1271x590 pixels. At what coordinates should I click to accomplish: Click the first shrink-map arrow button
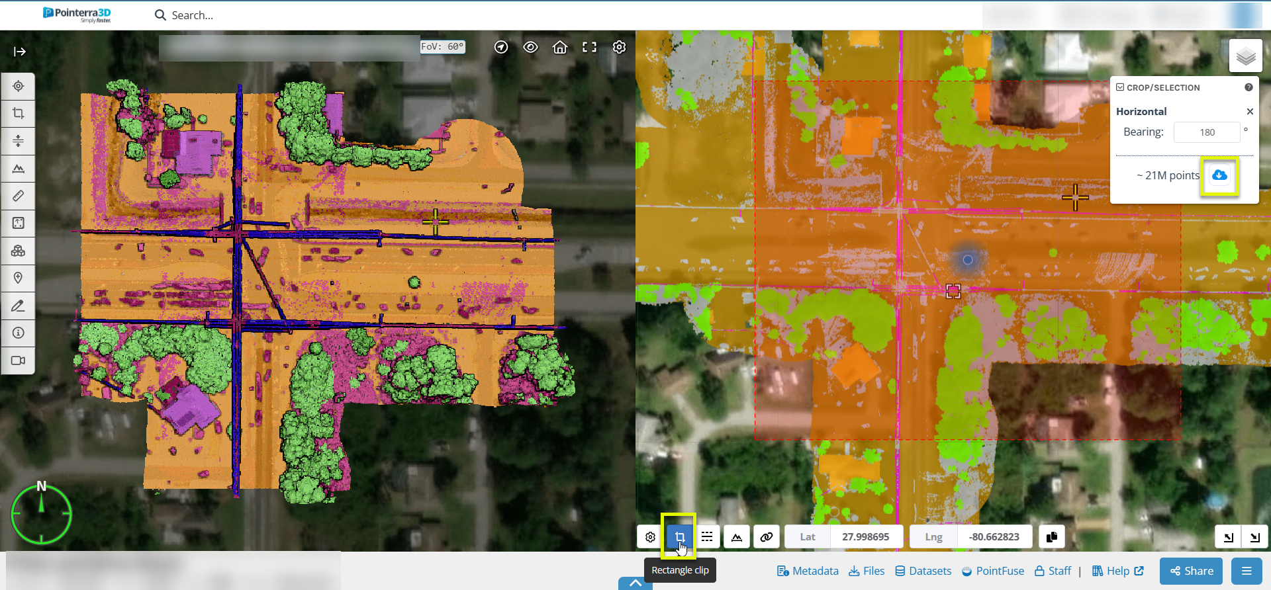click(x=1229, y=537)
